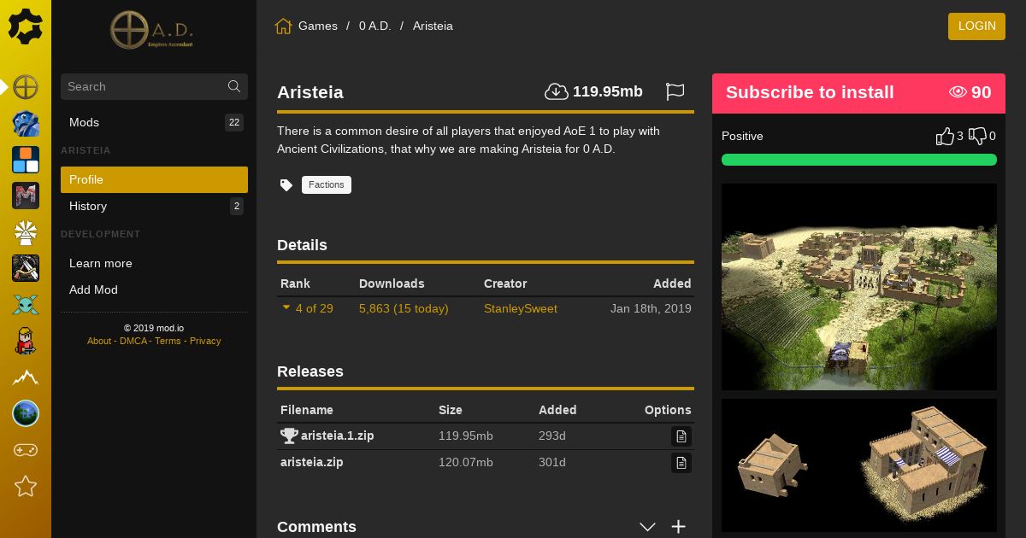Go to 0 A.D. in breadcrumb
1026x538 pixels.
point(374,26)
